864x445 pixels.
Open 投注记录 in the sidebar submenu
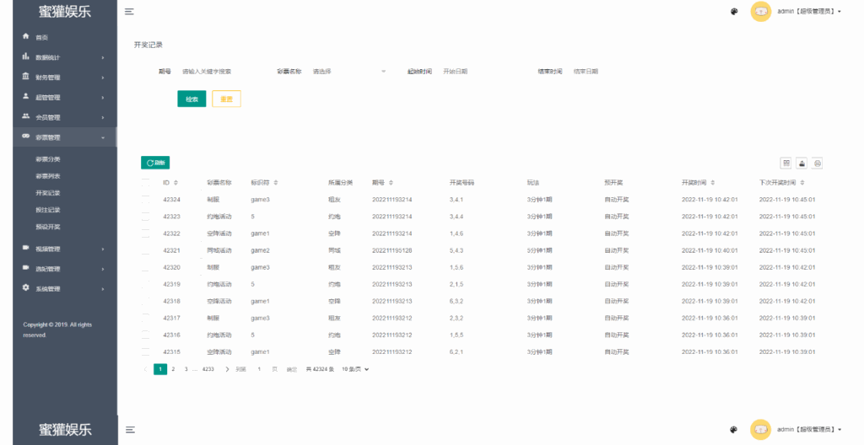click(x=48, y=210)
